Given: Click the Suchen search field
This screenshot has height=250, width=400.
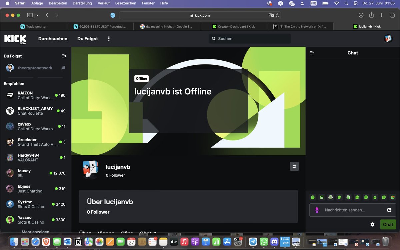Looking at the screenshot, I should (x=250, y=39).
